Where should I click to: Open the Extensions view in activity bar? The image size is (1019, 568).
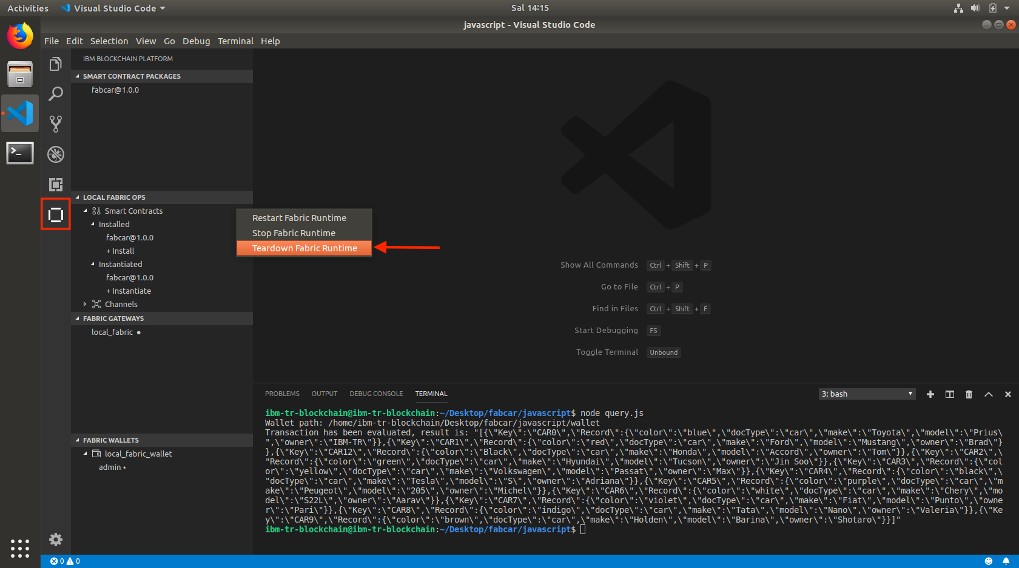(56, 185)
